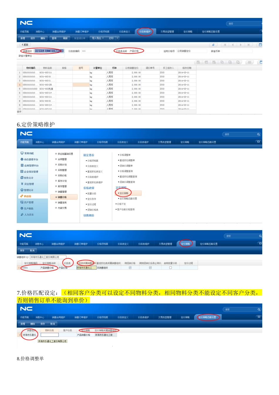
Task: Select 销售管理 in module list
Action: pyautogui.click(x=62, y=192)
